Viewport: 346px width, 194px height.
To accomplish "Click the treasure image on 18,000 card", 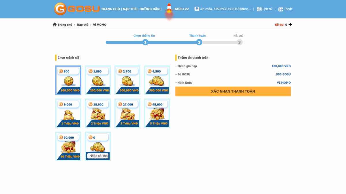I will pyautogui.click(x=98, y=115).
